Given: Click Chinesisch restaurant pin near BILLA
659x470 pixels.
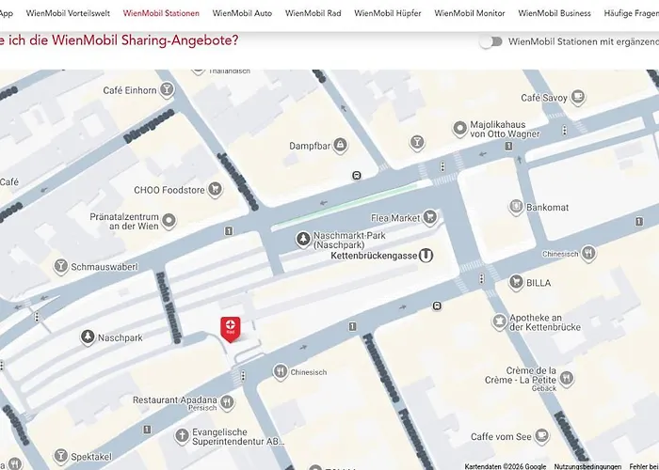Looking at the screenshot, I should tap(588, 253).
